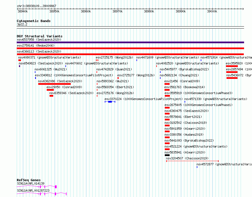Select the small red nsv4080371 glyph
The width and height of the screenshot is (252, 197).
(x=20, y=60)
